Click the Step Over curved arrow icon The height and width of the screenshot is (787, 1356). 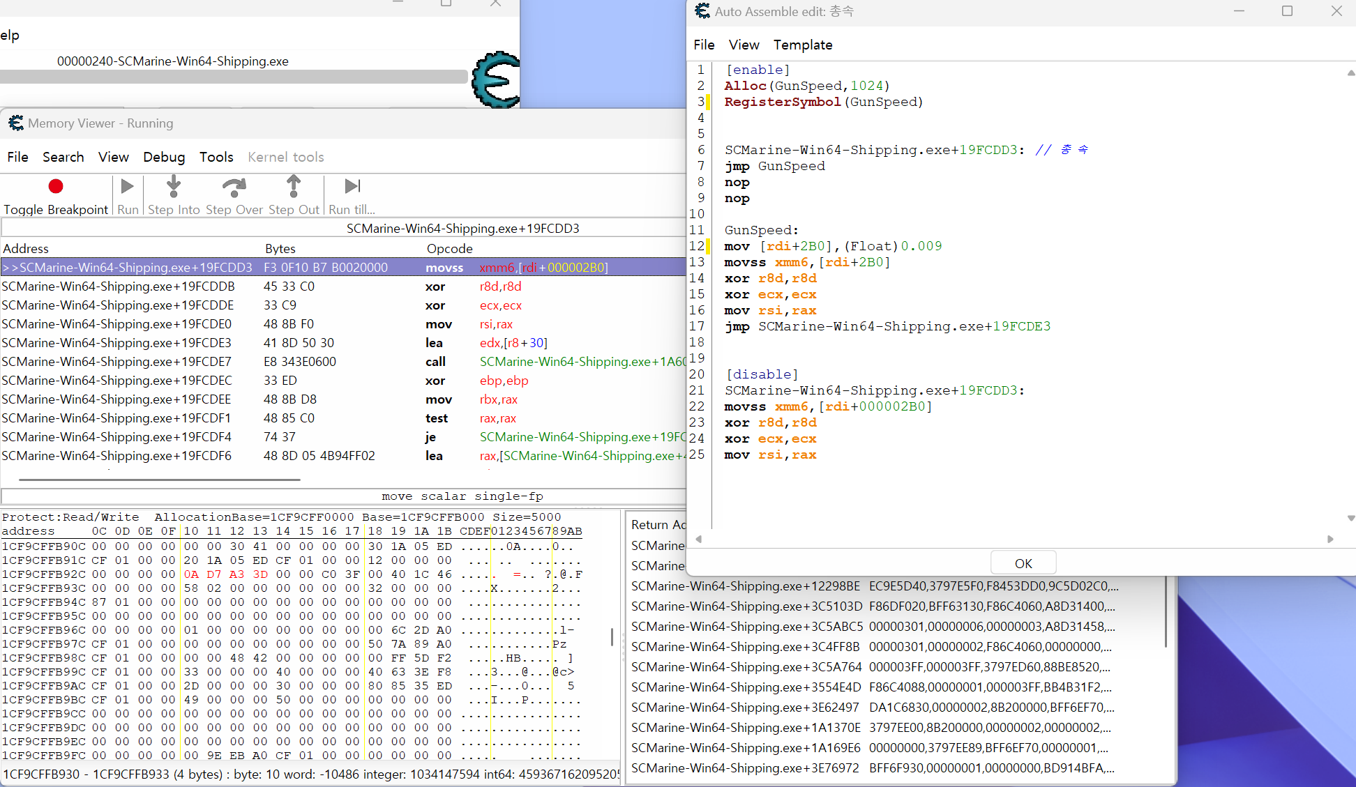(234, 186)
